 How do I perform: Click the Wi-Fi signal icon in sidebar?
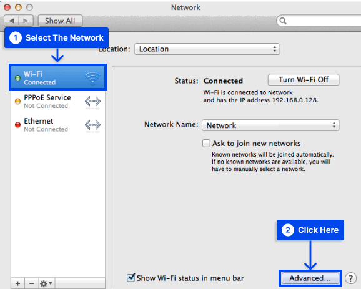coord(92,78)
